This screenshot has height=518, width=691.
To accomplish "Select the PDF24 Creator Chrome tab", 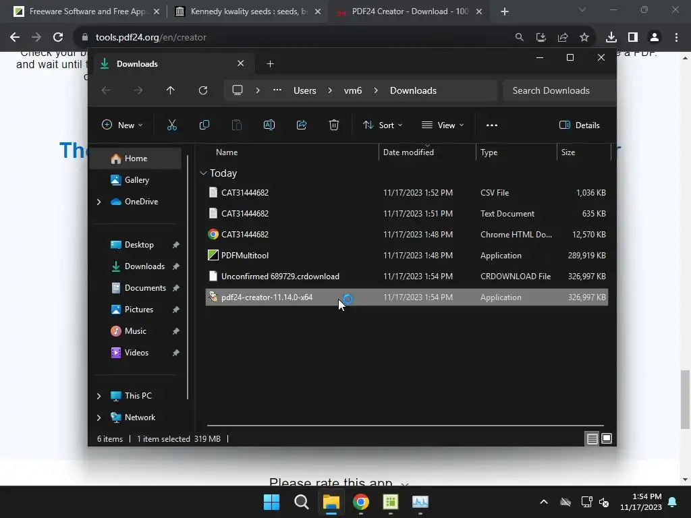I will [410, 11].
